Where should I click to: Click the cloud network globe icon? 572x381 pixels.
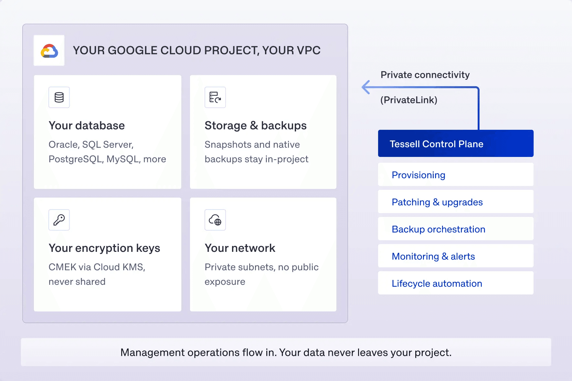[x=215, y=220]
